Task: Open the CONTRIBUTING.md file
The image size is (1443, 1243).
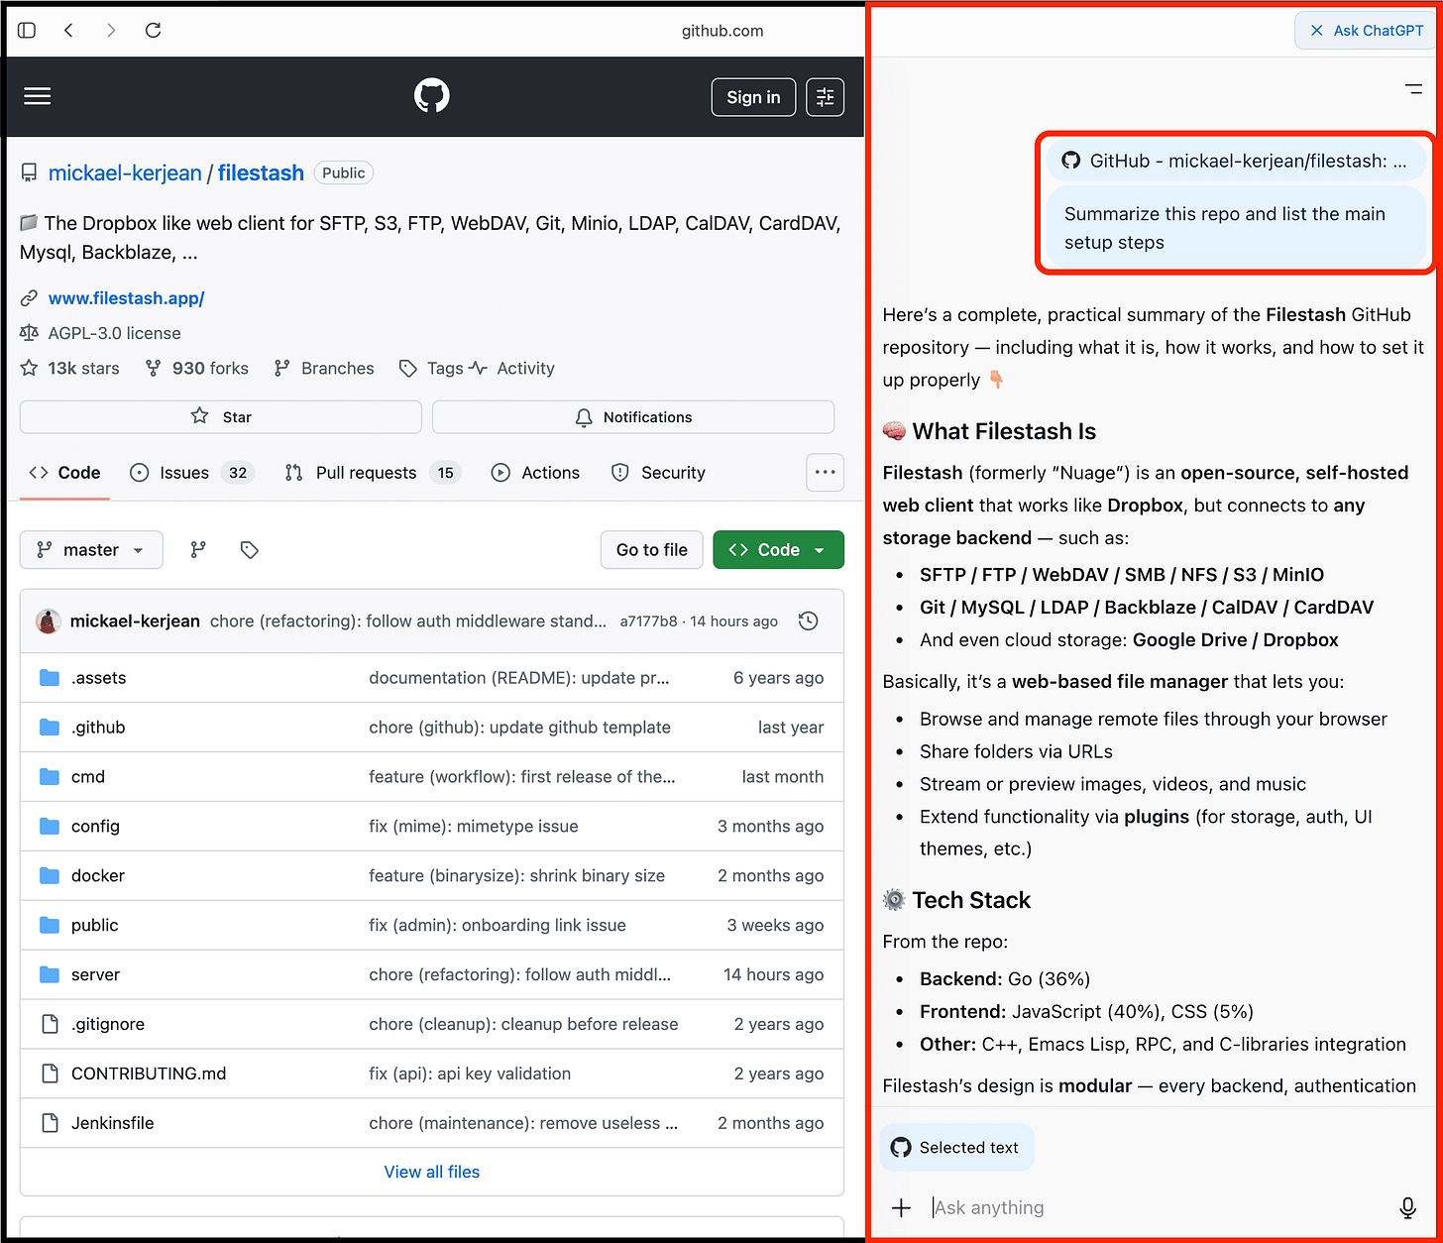Action: [149, 1074]
